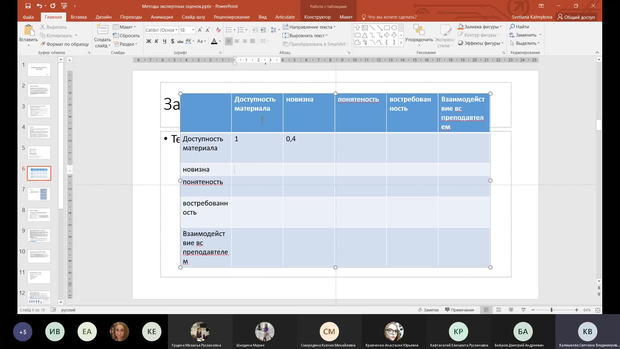Image resolution: width=620 pixels, height=349 pixels.
Task: Undo the last action
Action: 39,6
